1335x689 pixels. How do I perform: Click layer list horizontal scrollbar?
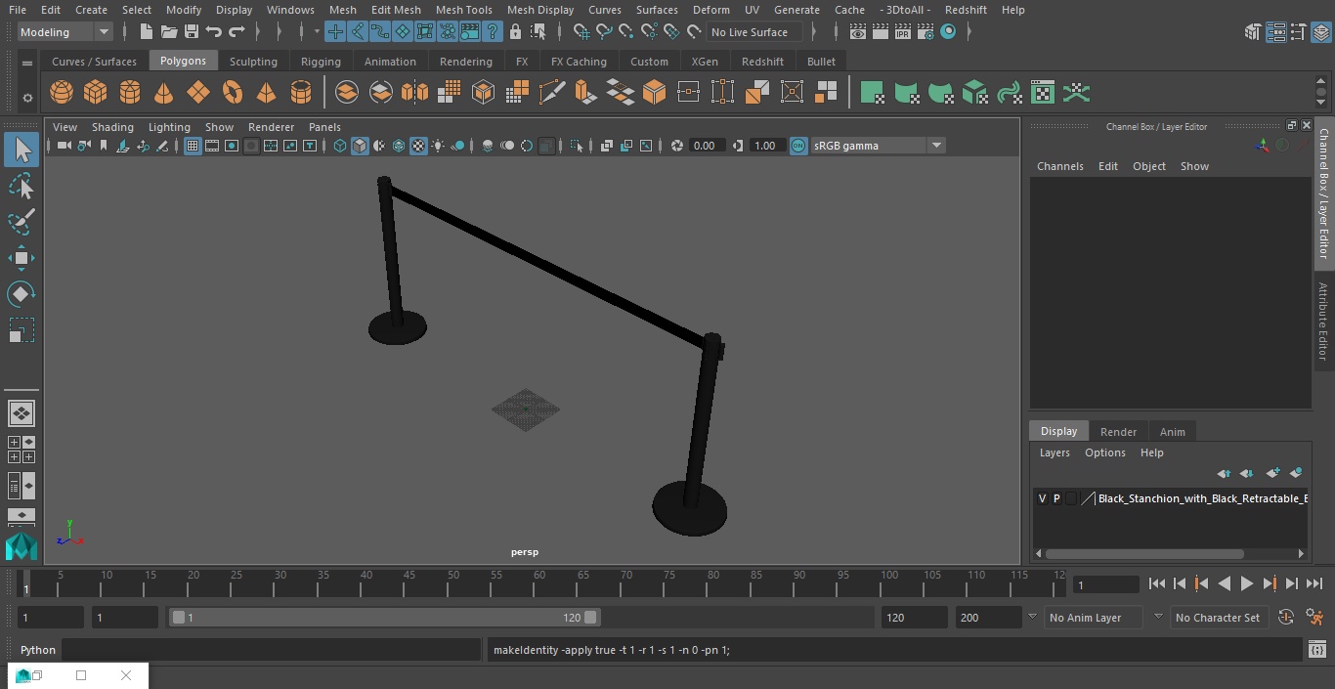click(1144, 554)
